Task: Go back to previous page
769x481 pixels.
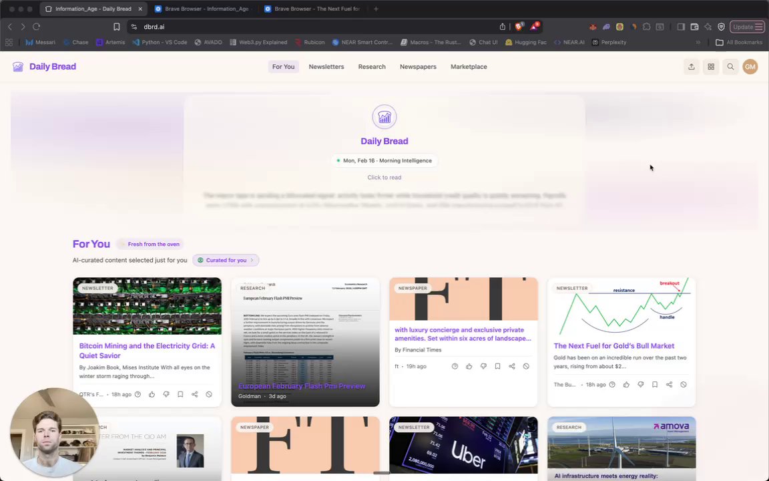Action: coord(10,27)
